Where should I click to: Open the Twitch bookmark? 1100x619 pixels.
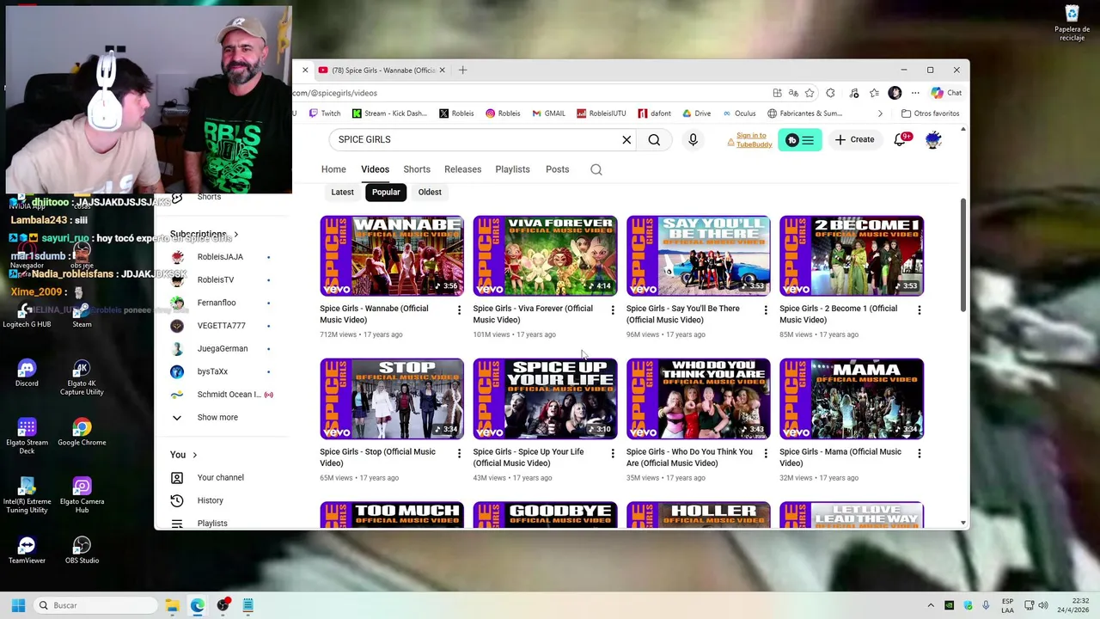coord(325,113)
